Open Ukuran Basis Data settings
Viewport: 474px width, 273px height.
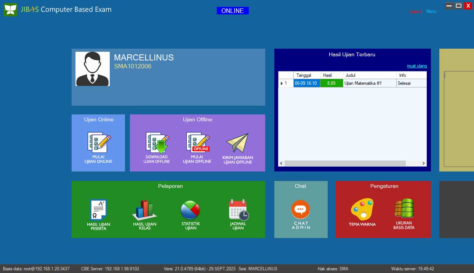pos(404,213)
